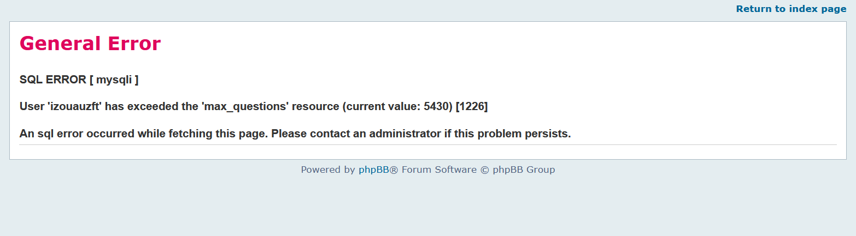Click the error code [1226]

tap(472, 106)
